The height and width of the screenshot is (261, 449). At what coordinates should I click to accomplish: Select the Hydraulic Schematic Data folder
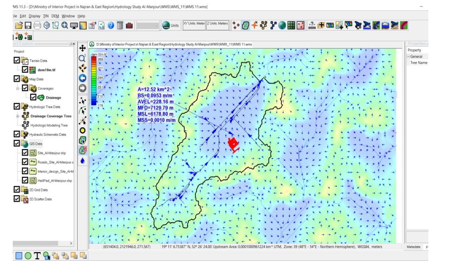click(x=48, y=134)
